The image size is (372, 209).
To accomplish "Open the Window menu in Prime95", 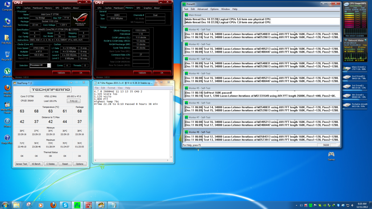I will click(225, 9).
